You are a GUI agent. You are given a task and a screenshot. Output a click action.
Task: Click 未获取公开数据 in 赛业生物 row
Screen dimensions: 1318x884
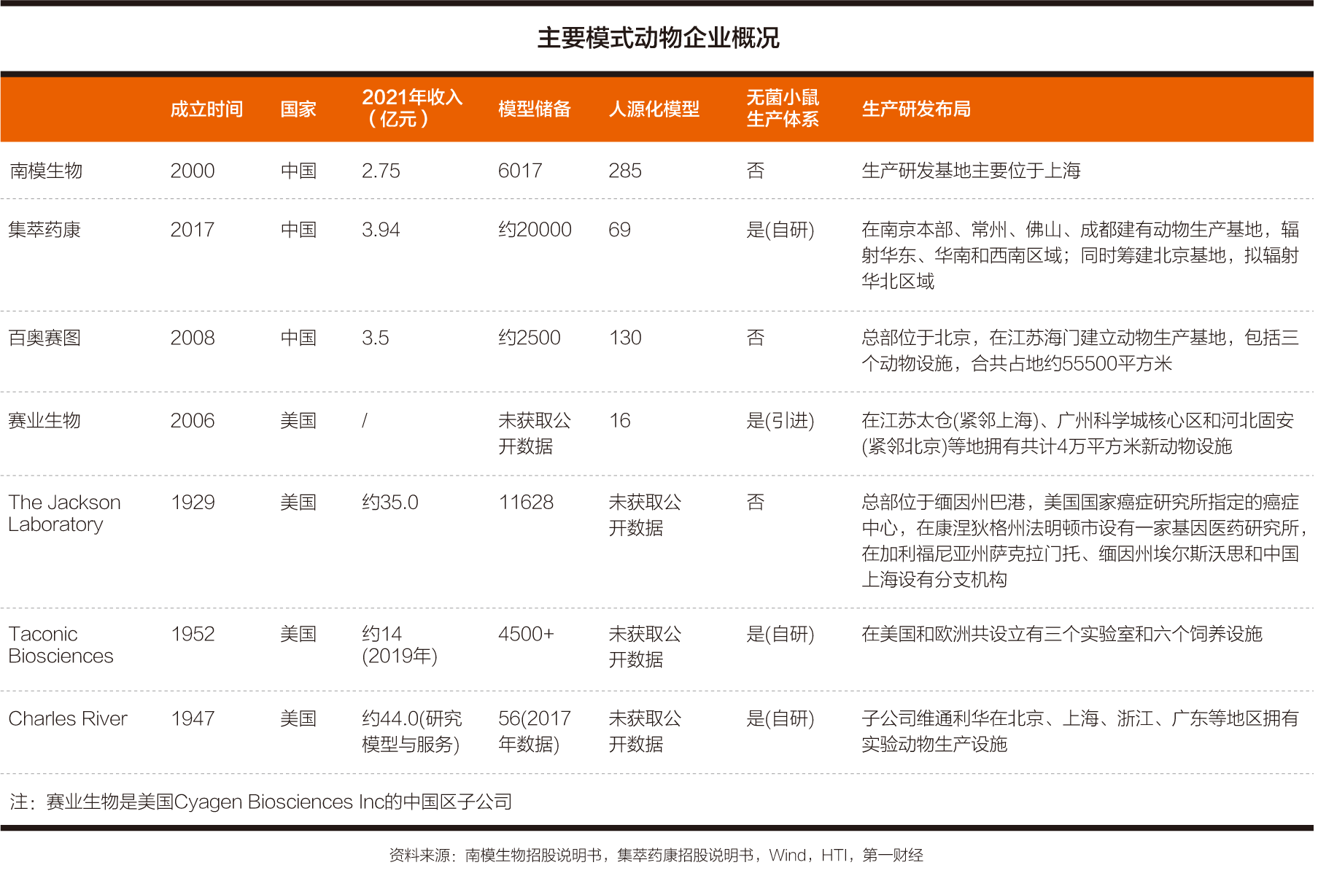point(535,433)
